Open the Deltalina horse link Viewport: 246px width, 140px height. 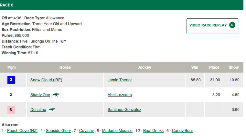(38, 110)
